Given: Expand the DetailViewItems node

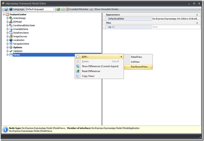Looking at the screenshot, I should (7, 32).
